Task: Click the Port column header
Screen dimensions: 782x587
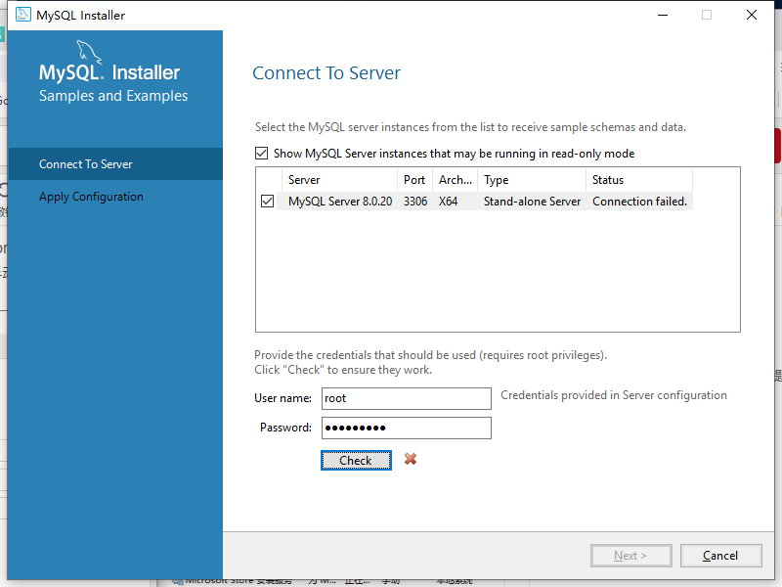Action: click(414, 180)
